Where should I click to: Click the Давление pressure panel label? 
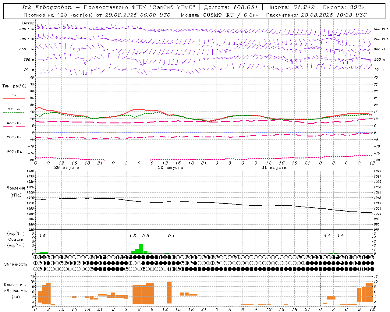(x=16, y=188)
